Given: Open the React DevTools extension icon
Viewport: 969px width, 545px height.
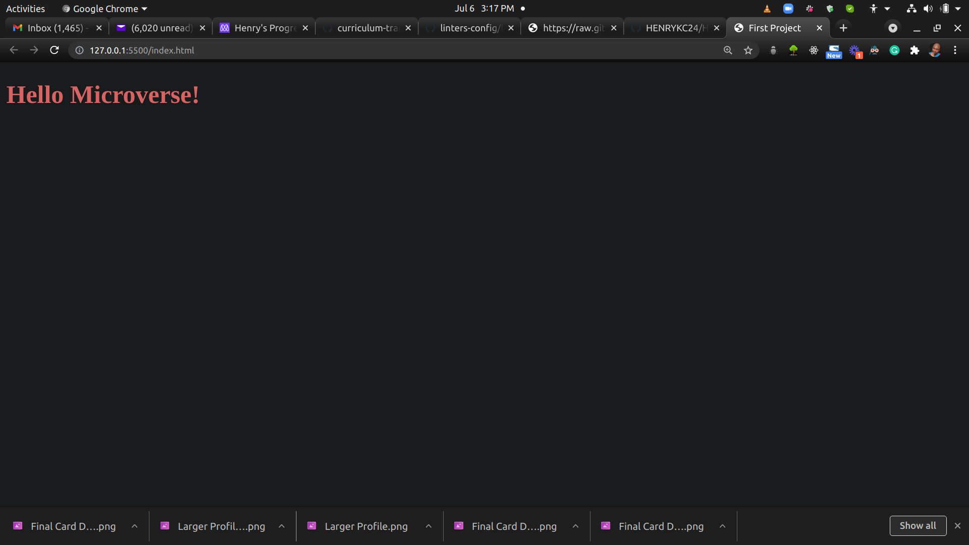Looking at the screenshot, I should point(814,50).
